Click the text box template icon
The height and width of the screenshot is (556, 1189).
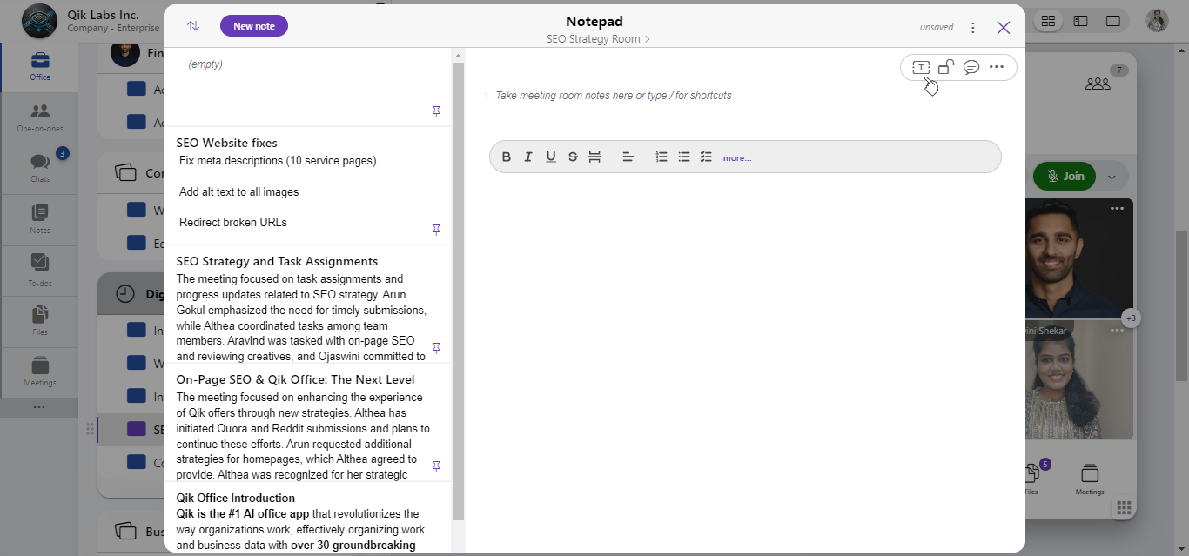(921, 67)
